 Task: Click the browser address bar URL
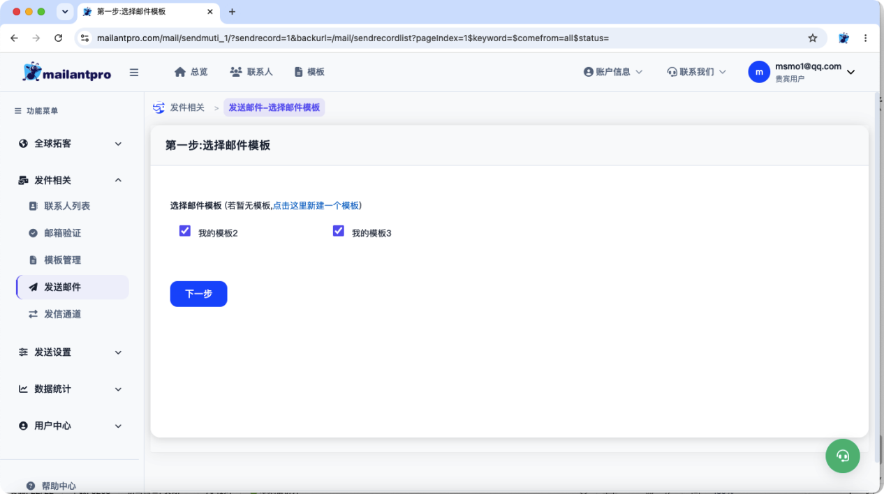click(x=353, y=38)
